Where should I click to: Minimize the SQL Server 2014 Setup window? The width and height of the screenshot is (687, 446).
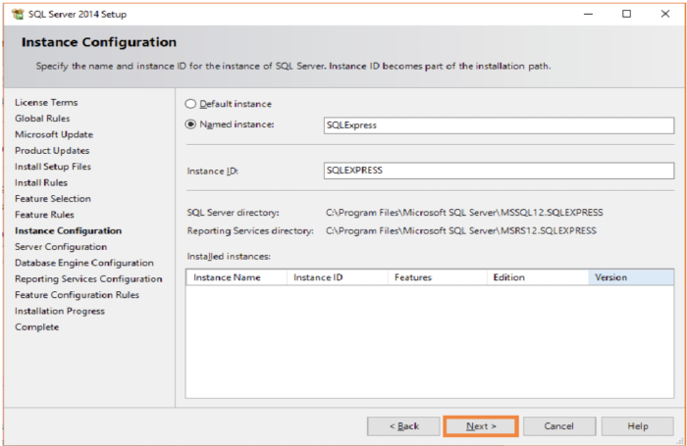point(589,14)
